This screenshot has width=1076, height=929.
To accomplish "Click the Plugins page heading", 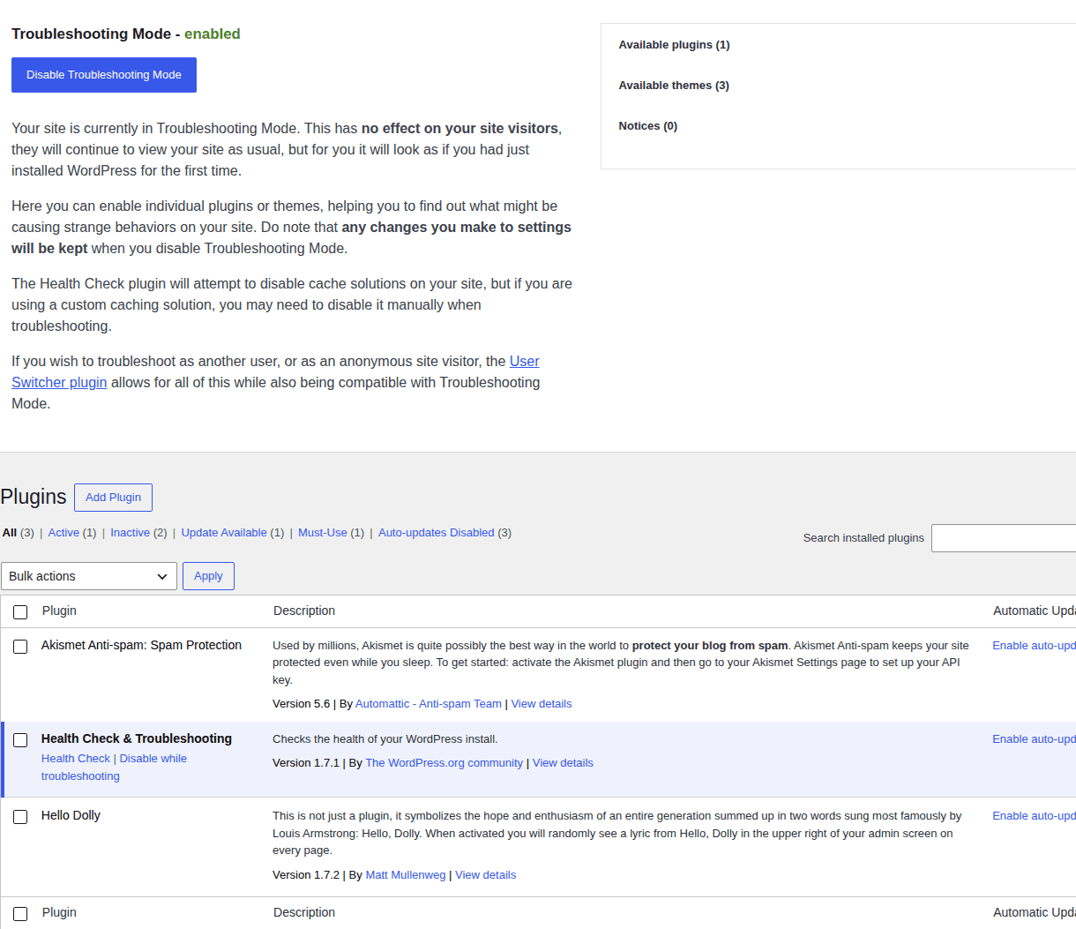I will tap(34, 497).
